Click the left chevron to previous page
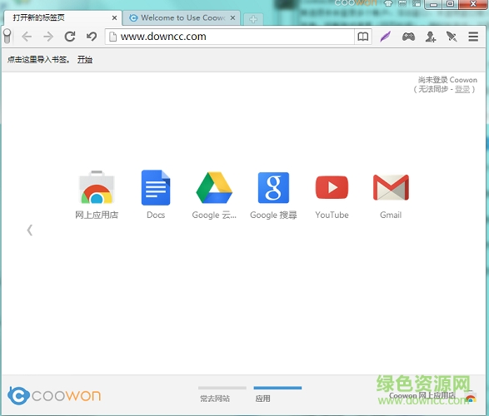 click(30, 230)
